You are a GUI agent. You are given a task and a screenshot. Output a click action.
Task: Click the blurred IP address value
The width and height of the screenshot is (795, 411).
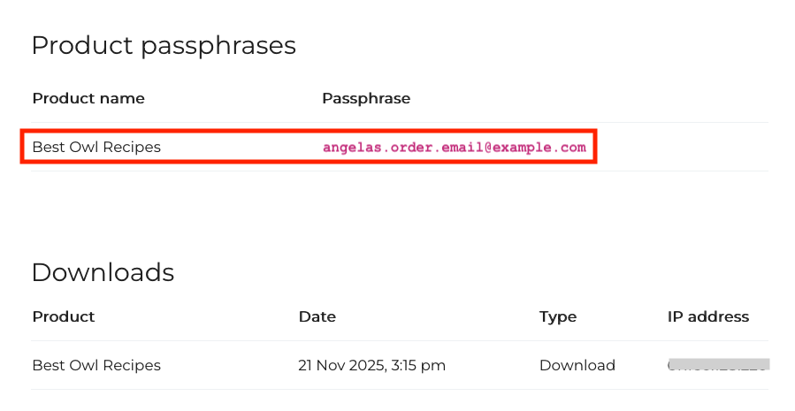coord(718,364)
